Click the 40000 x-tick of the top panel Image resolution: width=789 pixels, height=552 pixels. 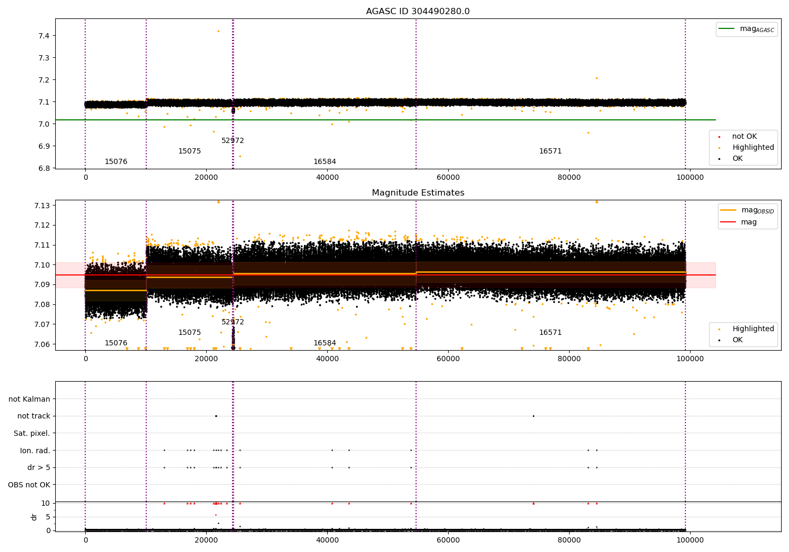tap(327, 178)
